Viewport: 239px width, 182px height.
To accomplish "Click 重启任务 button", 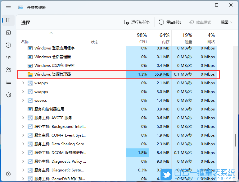I will click(170, 22).
